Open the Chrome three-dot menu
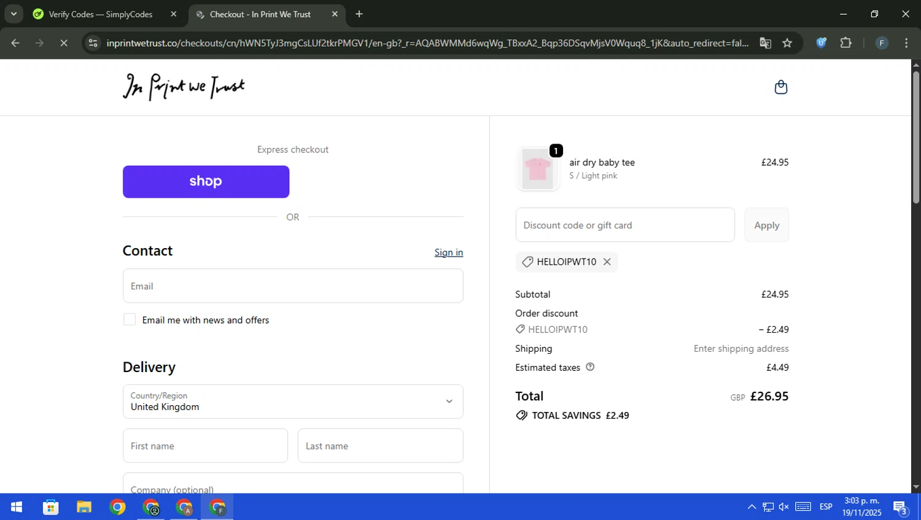Screen dimensions: 921x520 coord(906,43)
